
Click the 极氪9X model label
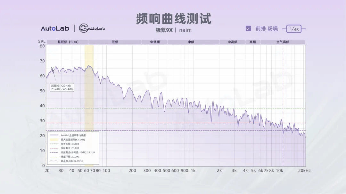tap(164, 30)
